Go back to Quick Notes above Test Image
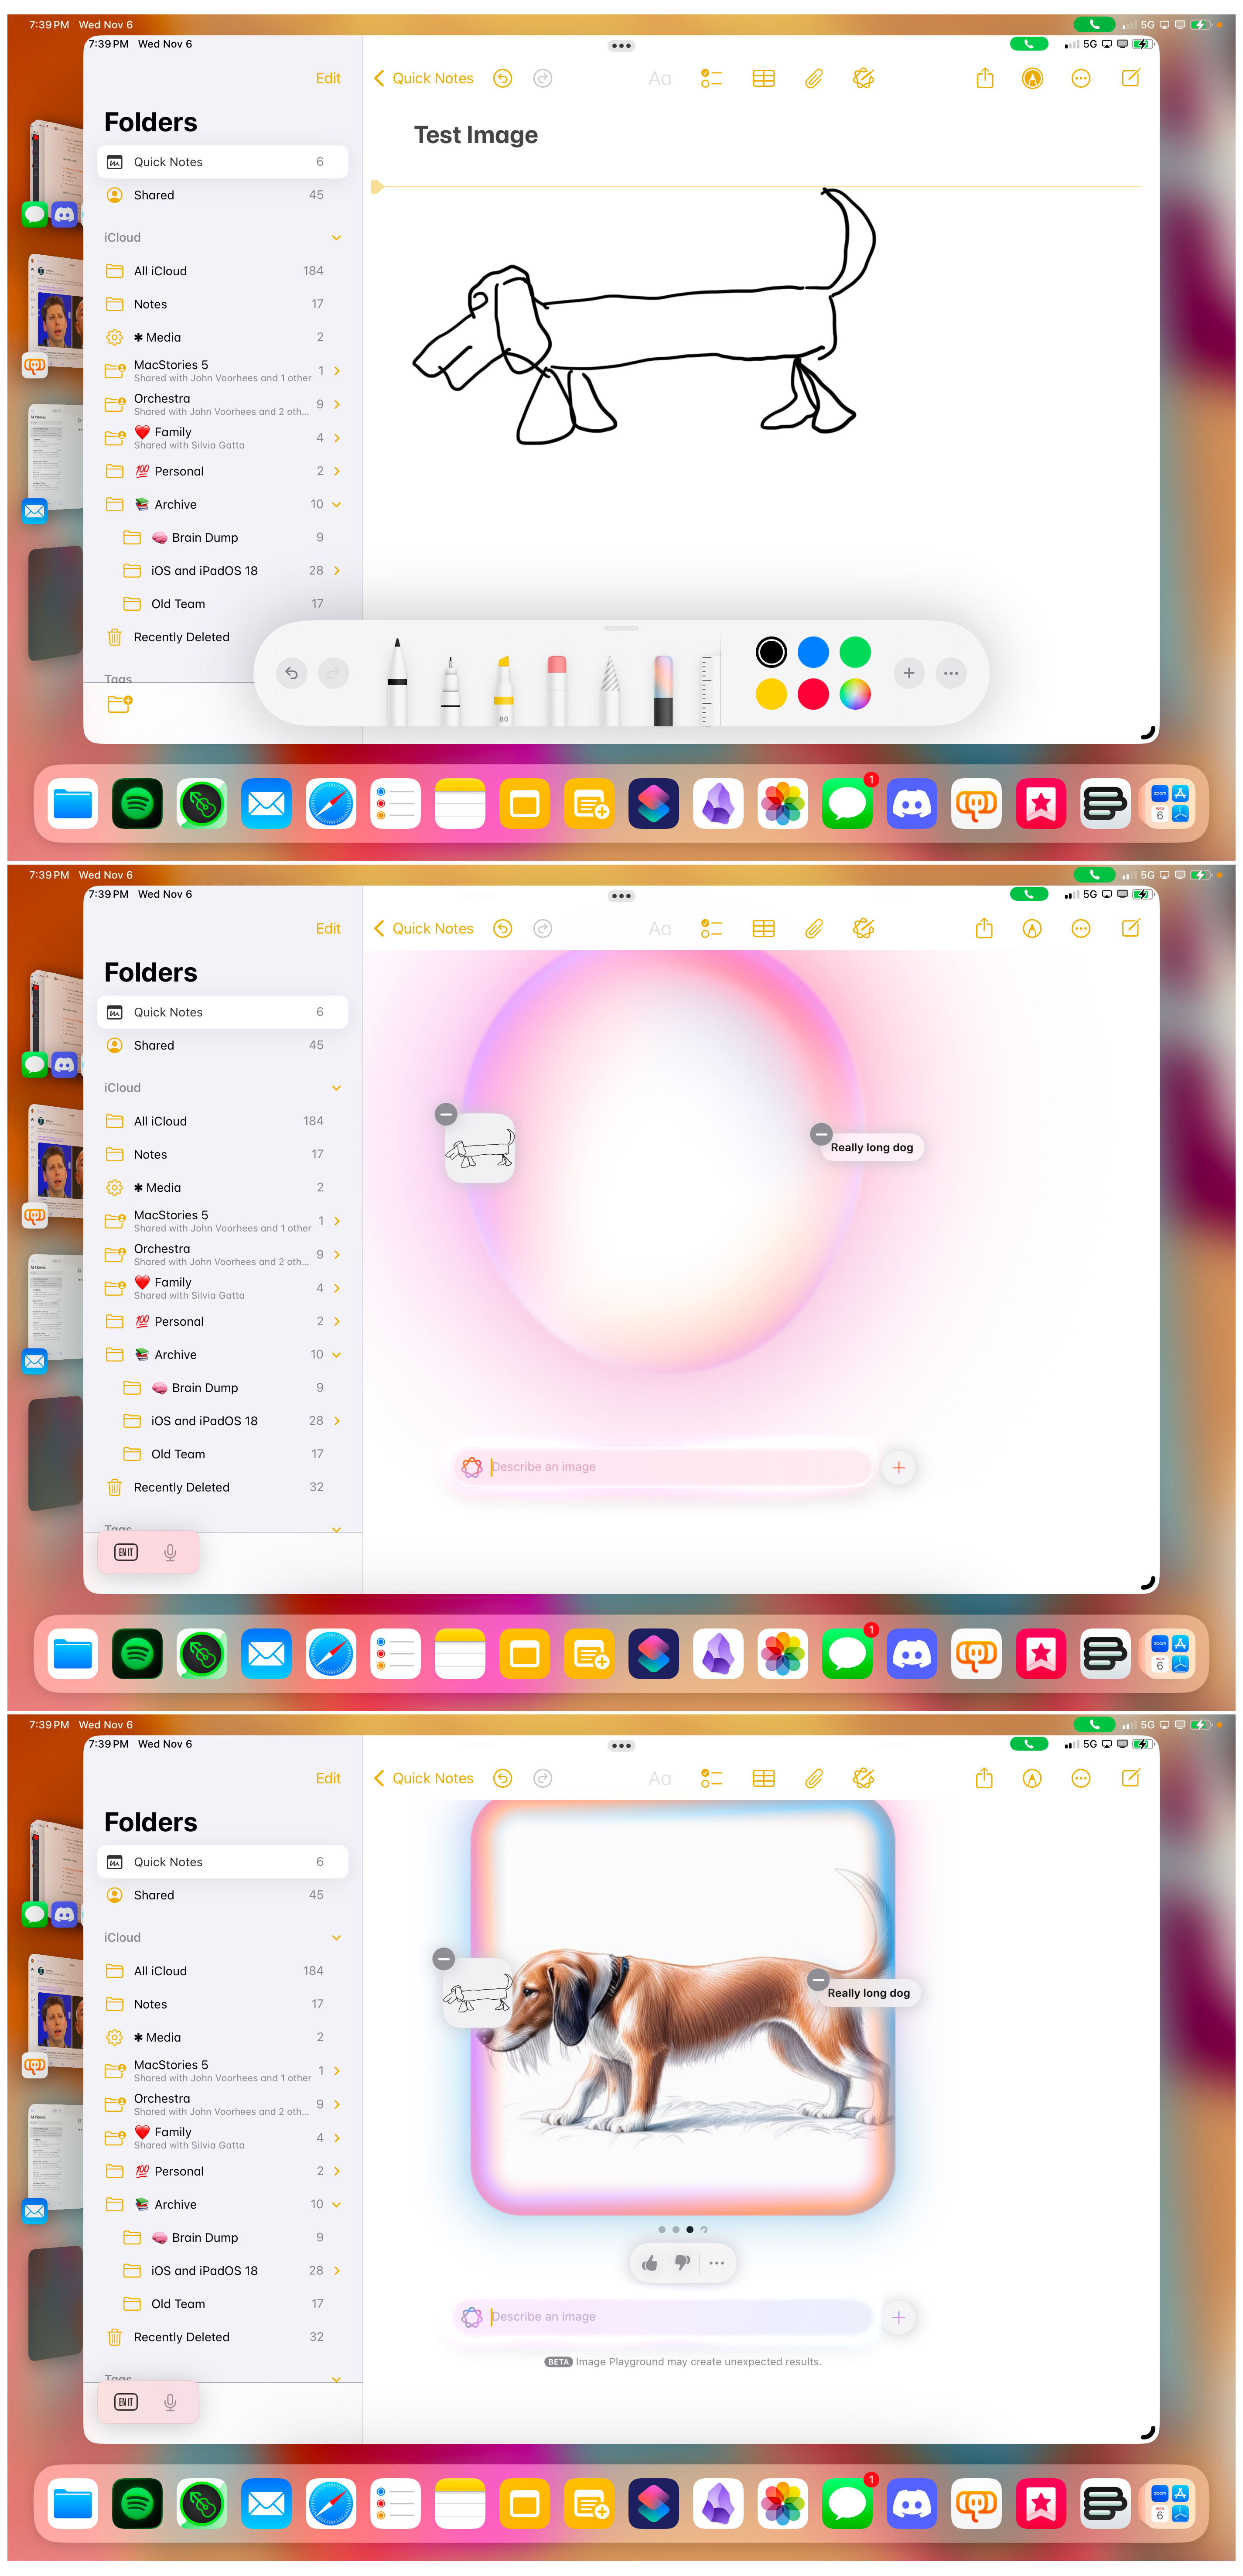The width and height of the screenshot is (1243, 2576). pyautogui.click(x=424, y=78)
